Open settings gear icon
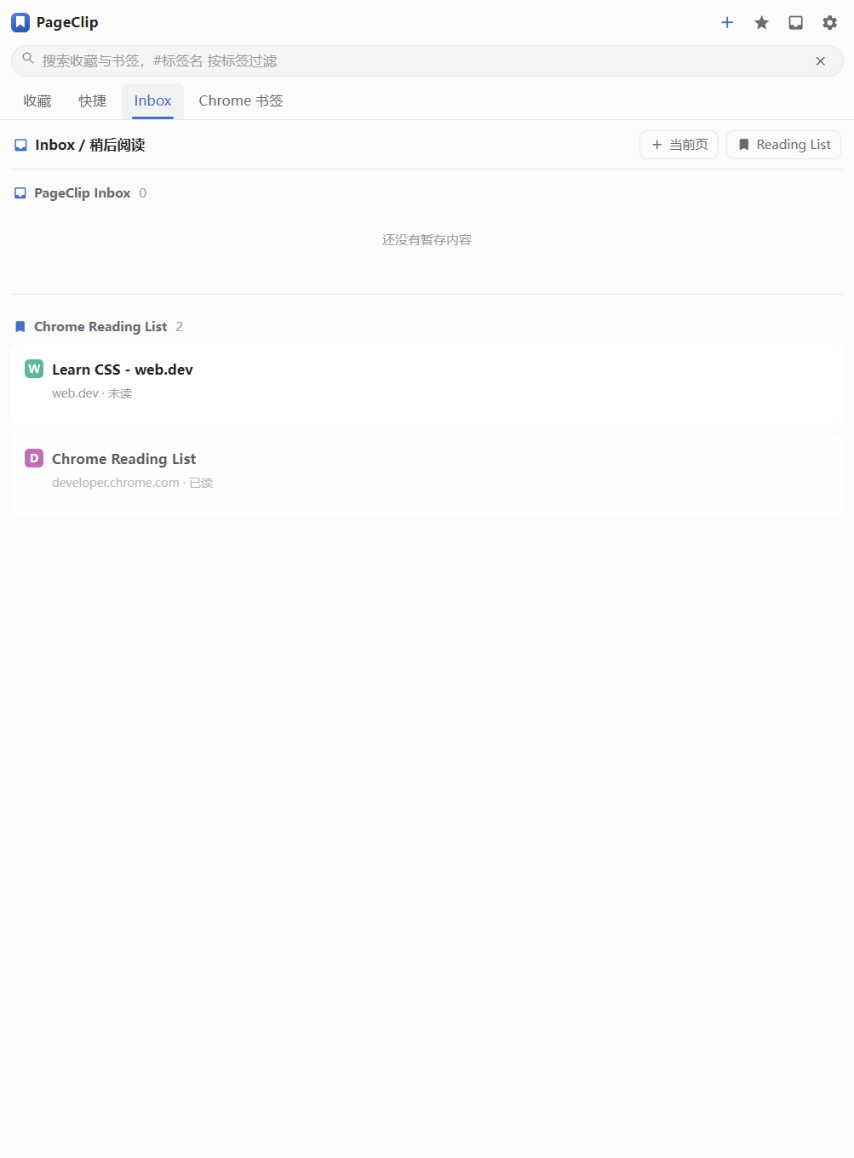This screenshot has height=1158, width=854. click(x=830, y=23)
